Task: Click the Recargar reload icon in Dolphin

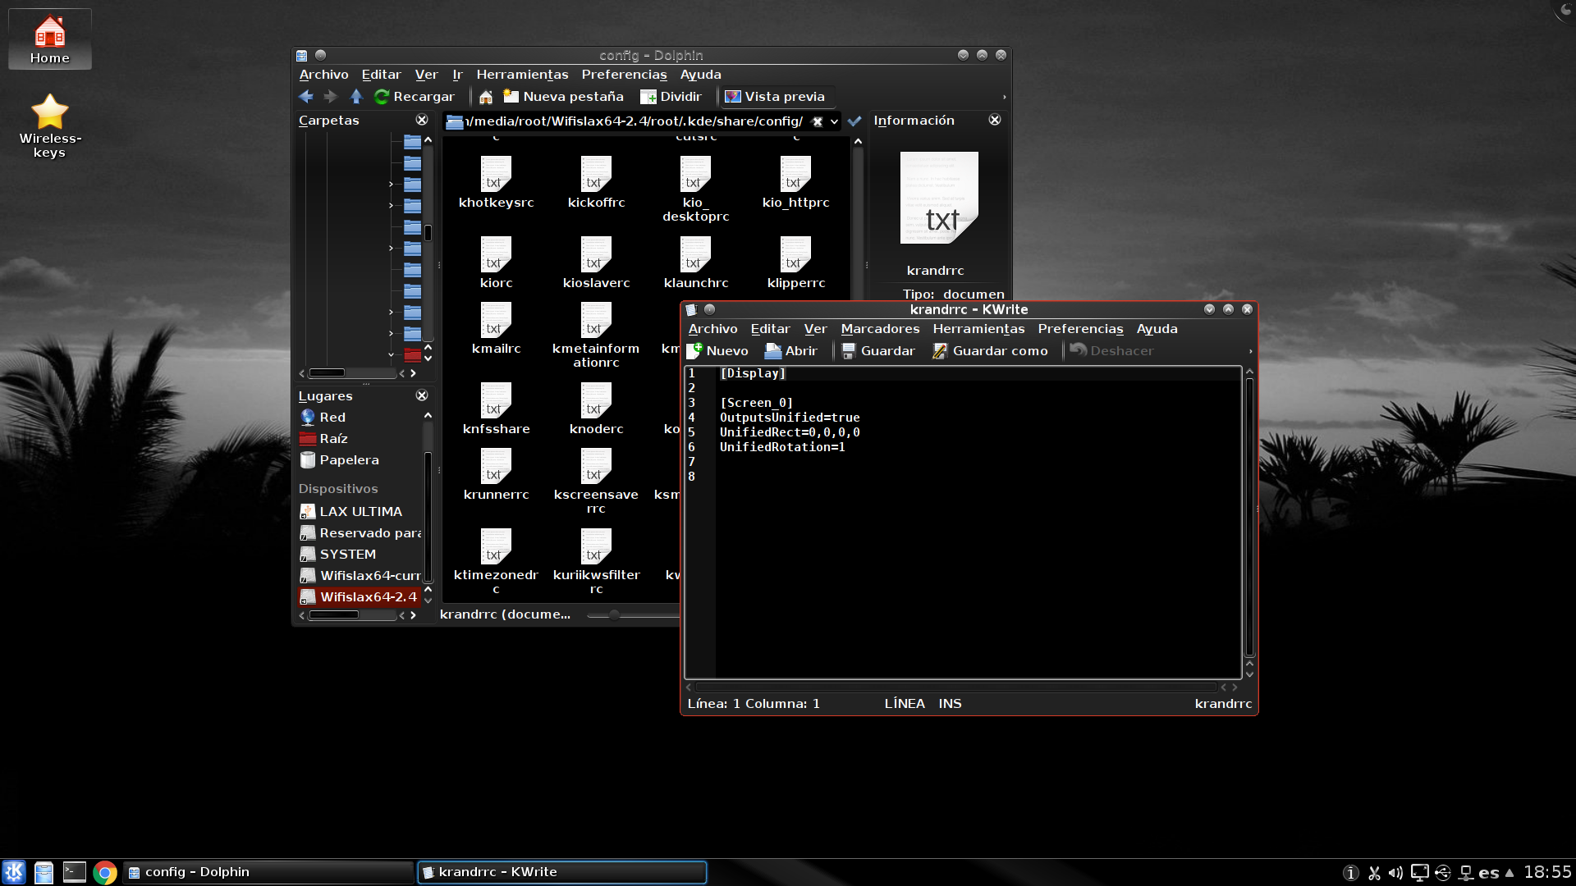Action: (382, 97)
